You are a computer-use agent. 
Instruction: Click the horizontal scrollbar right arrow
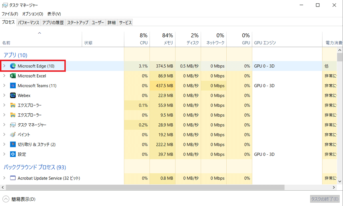pyautogui.click(x=334, y=187)
